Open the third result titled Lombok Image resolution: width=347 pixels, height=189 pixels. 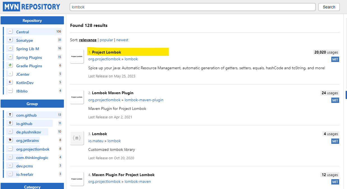(x=100, y=134)
